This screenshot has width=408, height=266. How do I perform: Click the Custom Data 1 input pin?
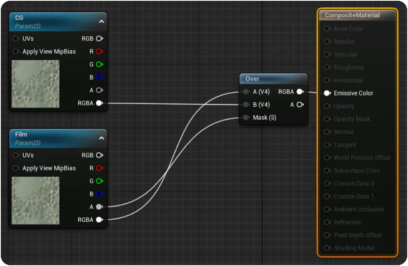click(327, 197)
